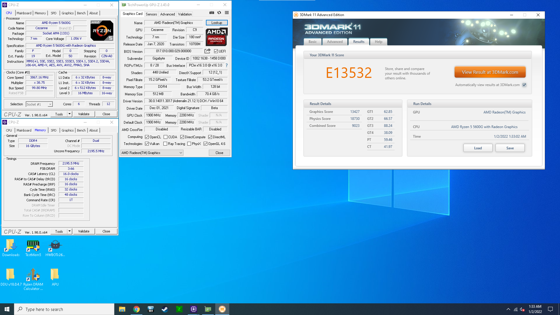560x315 pixels.
Task: Select the HWBOTx26 desktop shortcut
Action: 55,248
